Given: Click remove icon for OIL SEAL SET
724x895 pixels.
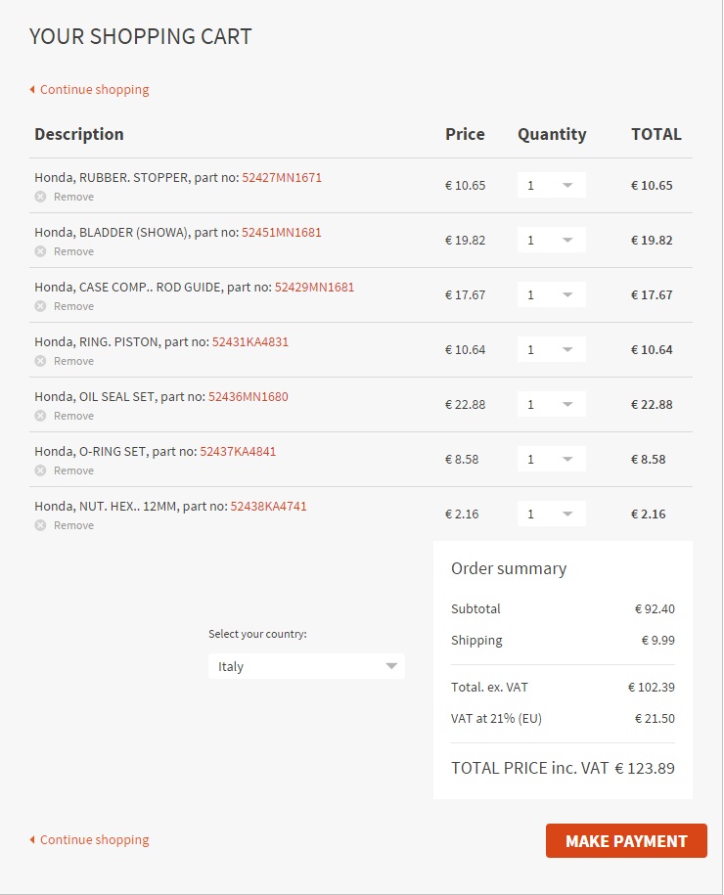Looking at the screenshot, I should [x=40, y=416].
